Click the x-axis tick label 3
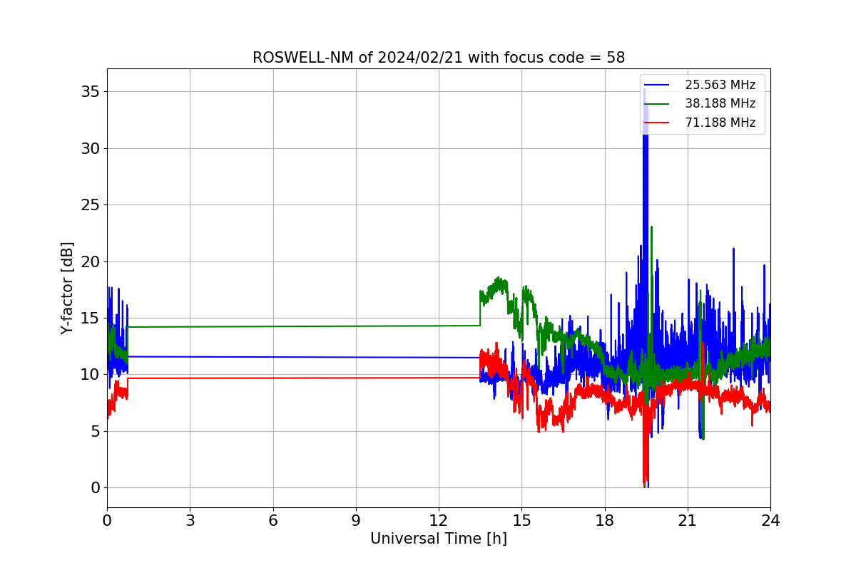 pyautogui.click(x=190, y=520)
